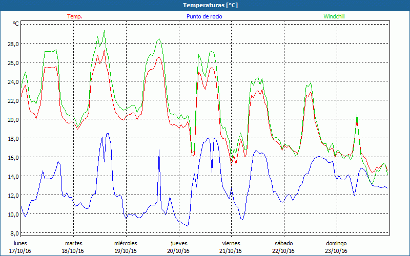This screenshot has width=410, height=256.
Task: Click the 20,0 y-axis value
Action: pos(13,120)
